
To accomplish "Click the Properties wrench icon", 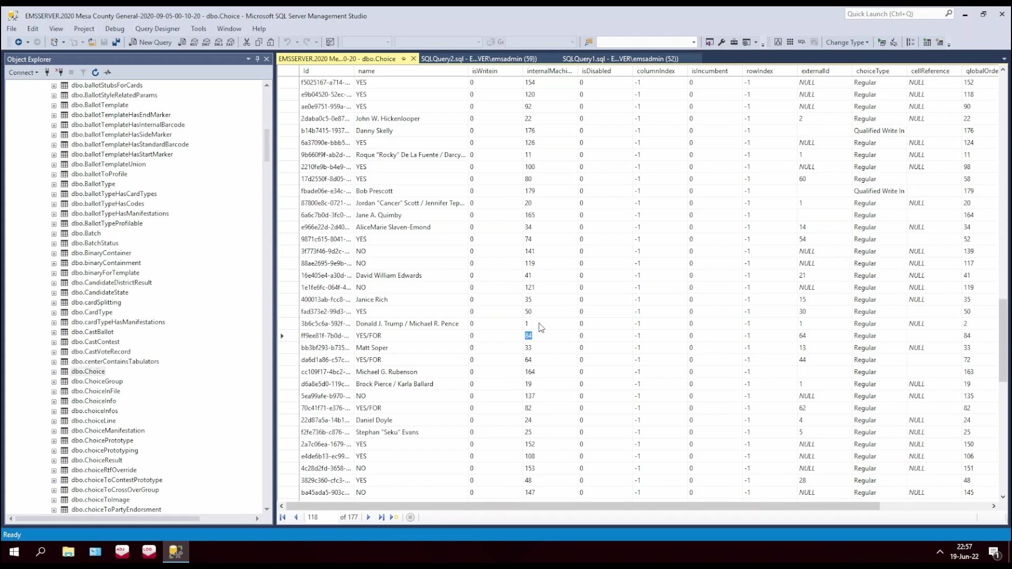I will click(722, 42).
